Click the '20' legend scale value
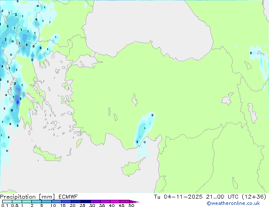 click(73, 205)
